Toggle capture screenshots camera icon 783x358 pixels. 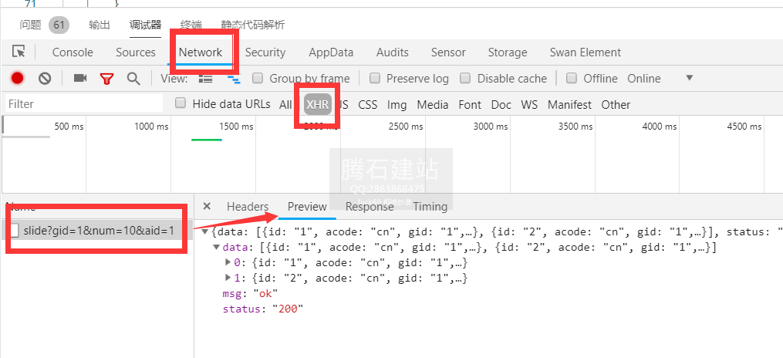(x=79, y=78)
